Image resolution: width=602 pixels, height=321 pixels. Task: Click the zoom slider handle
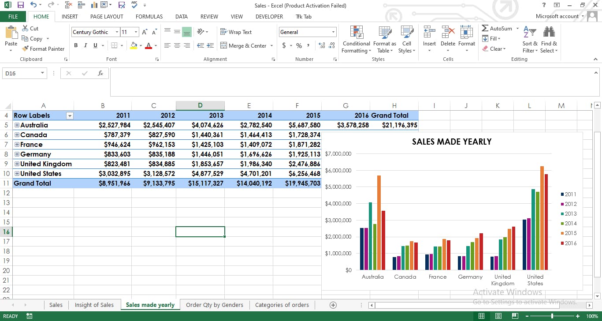pos(552,316)
